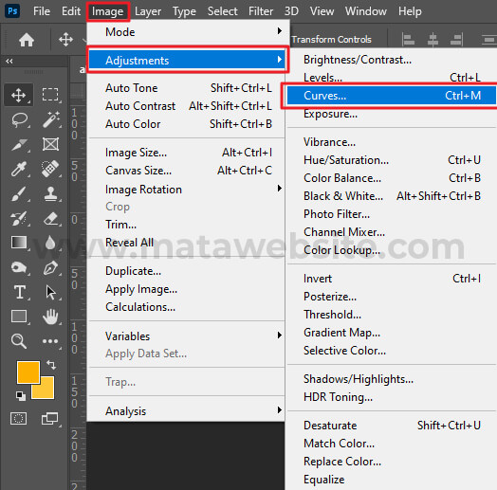Change screen mode icon

tap(49, 418)
